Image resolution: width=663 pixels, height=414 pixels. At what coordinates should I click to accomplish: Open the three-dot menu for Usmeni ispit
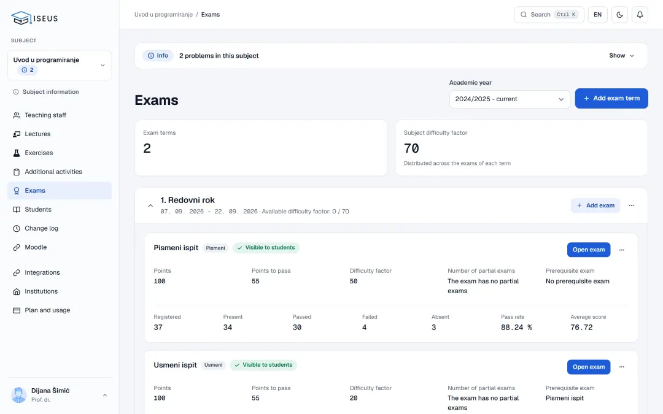[621, 367]
